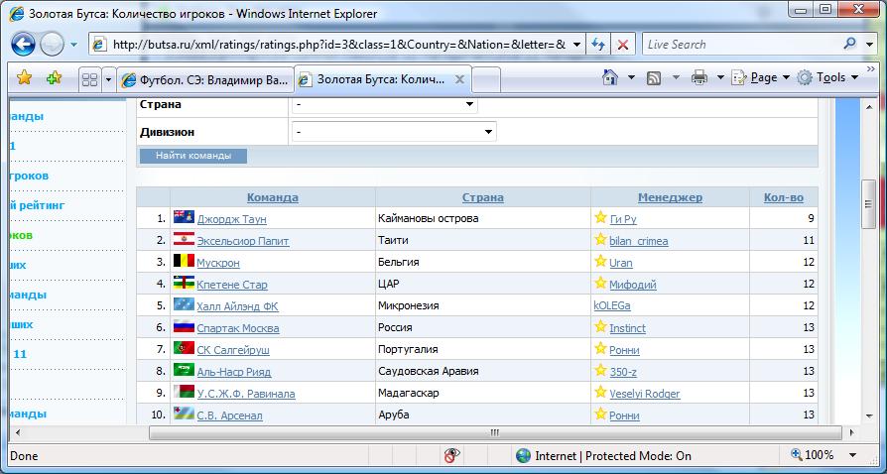Click the gold star beside Uran
Screen dimensions: 887x474
pyautogui.click(x=599, y=262)
